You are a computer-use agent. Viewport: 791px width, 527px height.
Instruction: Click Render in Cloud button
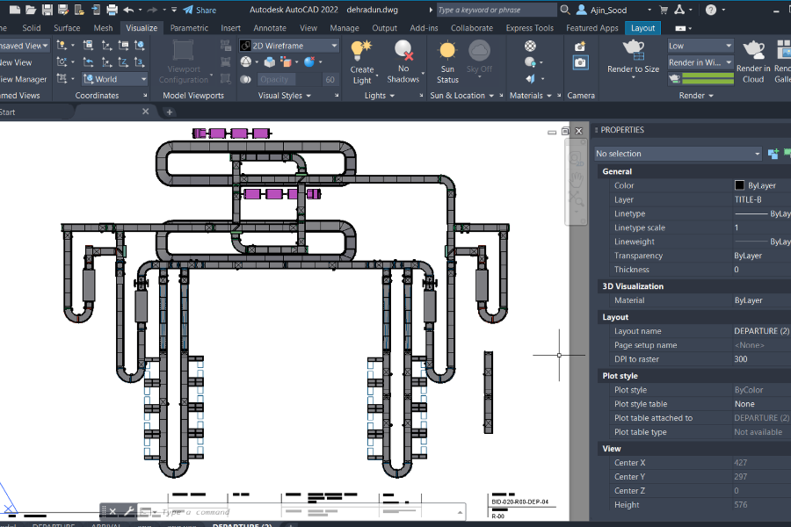pos(753,62)
